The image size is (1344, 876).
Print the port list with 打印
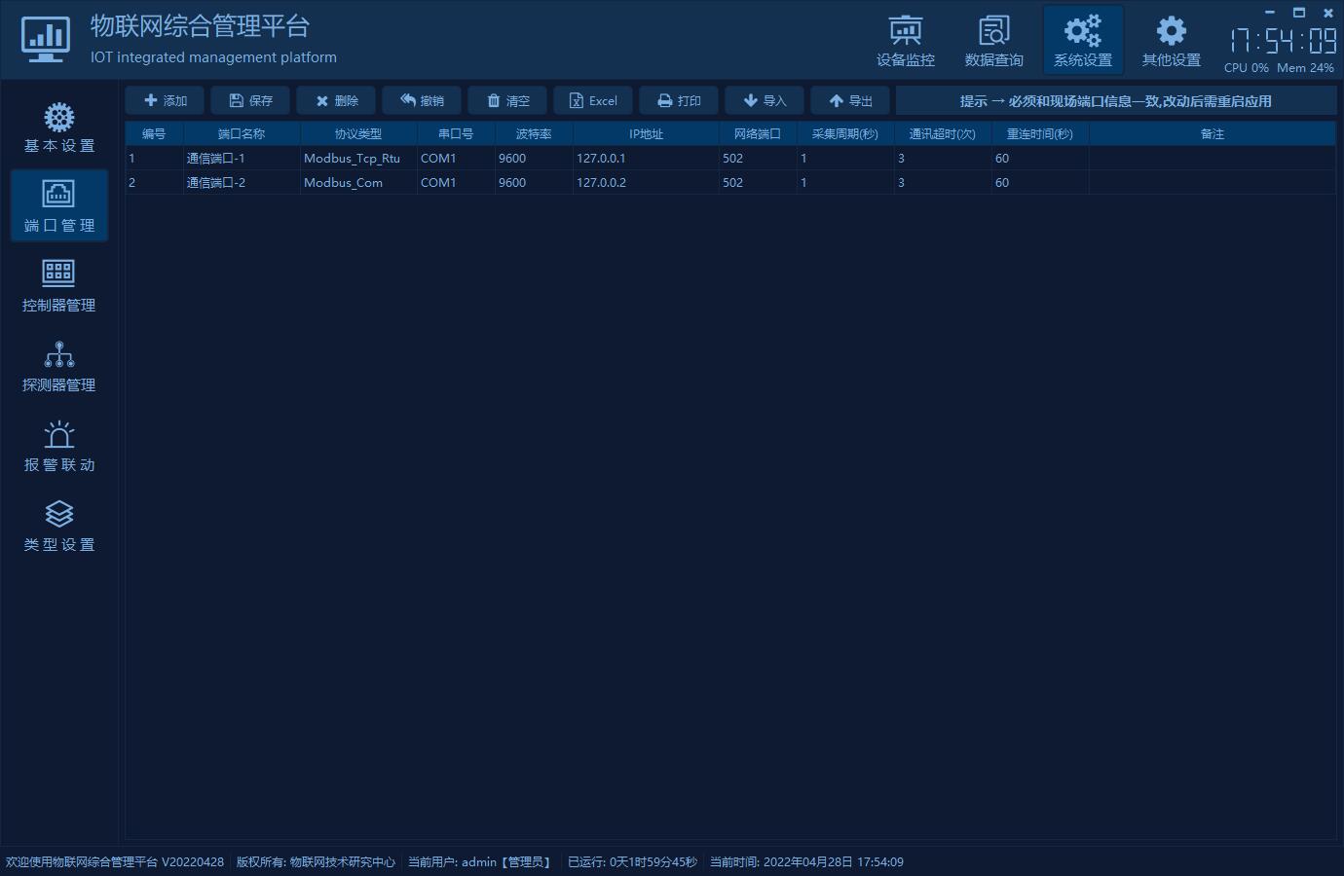point(679,101)
